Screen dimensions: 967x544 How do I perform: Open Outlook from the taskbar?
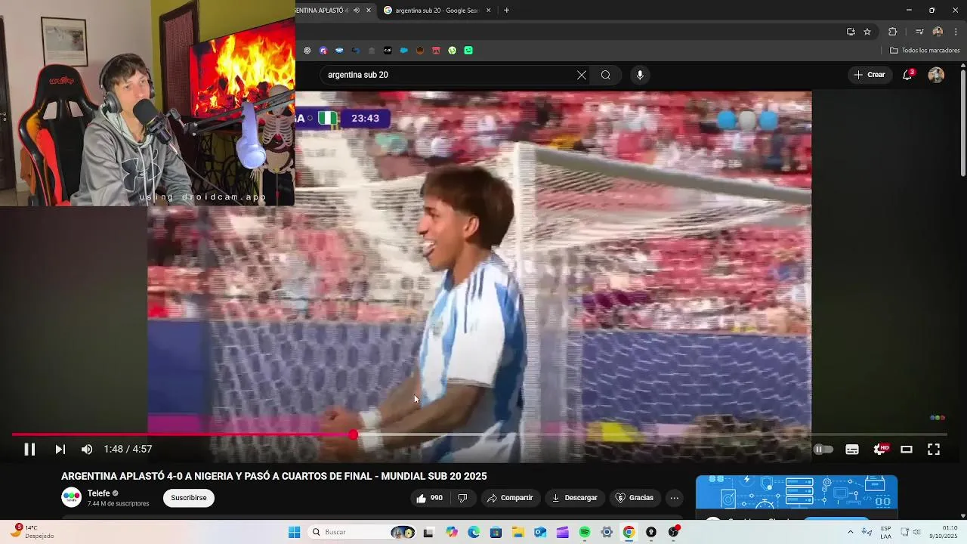pos(540,532)
